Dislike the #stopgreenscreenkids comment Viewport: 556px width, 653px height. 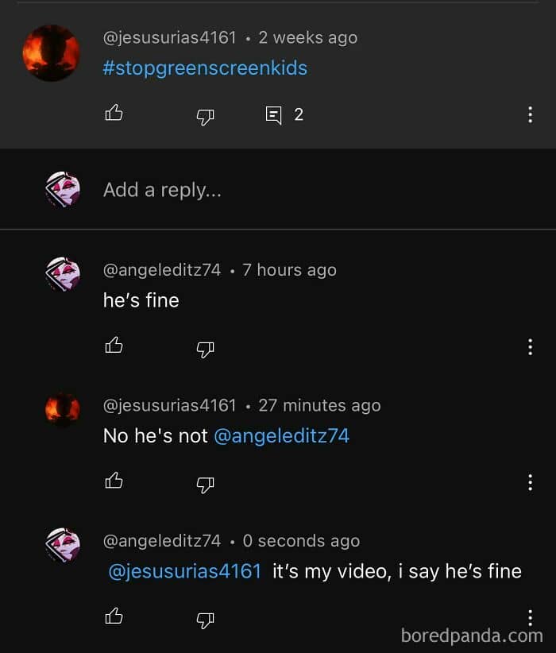pos(205,116)
